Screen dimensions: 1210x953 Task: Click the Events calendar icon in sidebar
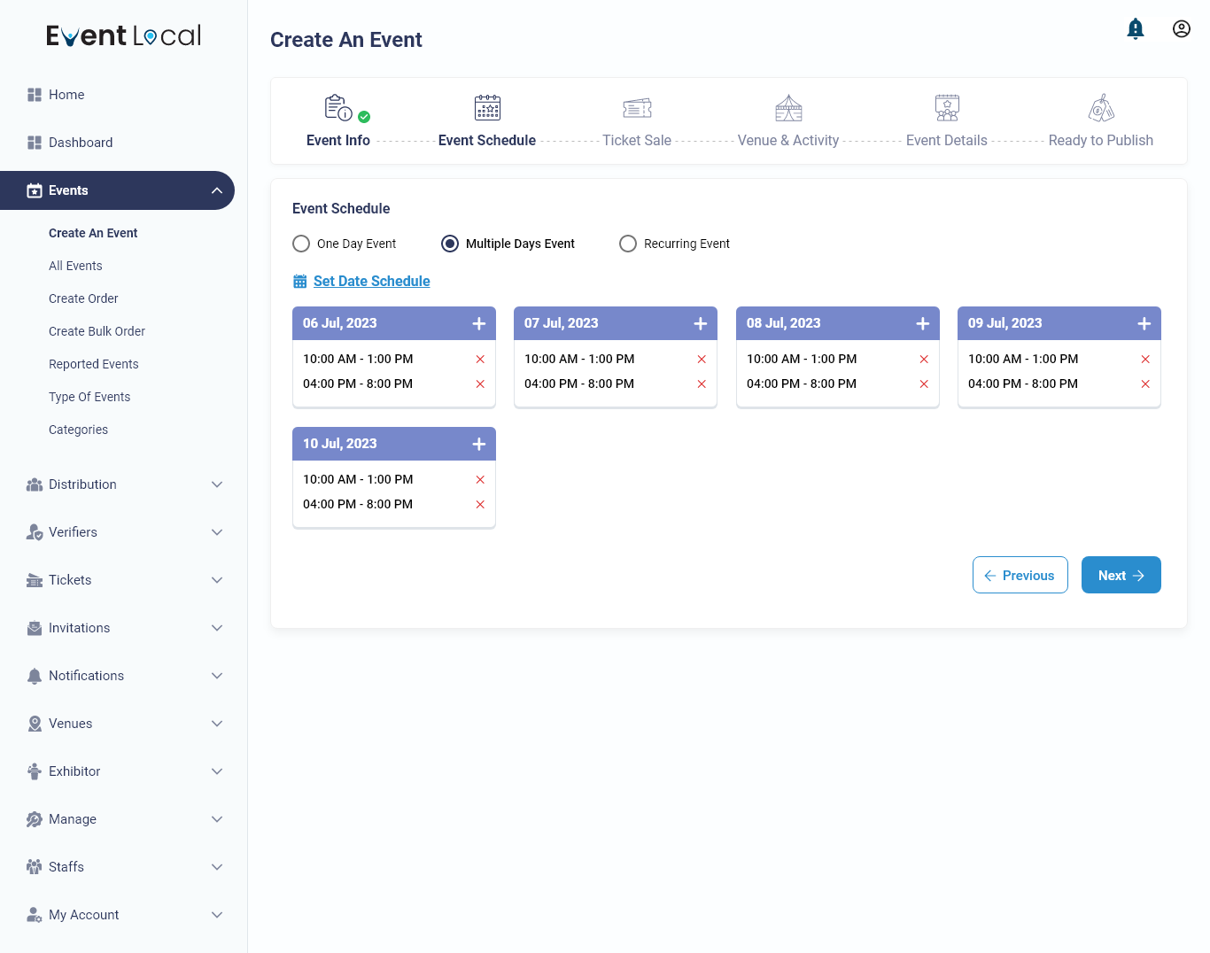(x=34, y=190)
